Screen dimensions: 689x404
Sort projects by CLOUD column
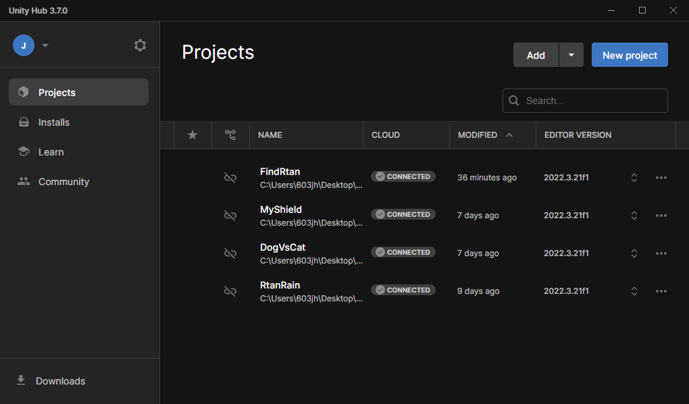coord(385,135)
